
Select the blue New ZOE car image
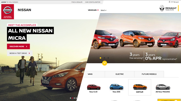pyautogui.click(x=116, y=87)
